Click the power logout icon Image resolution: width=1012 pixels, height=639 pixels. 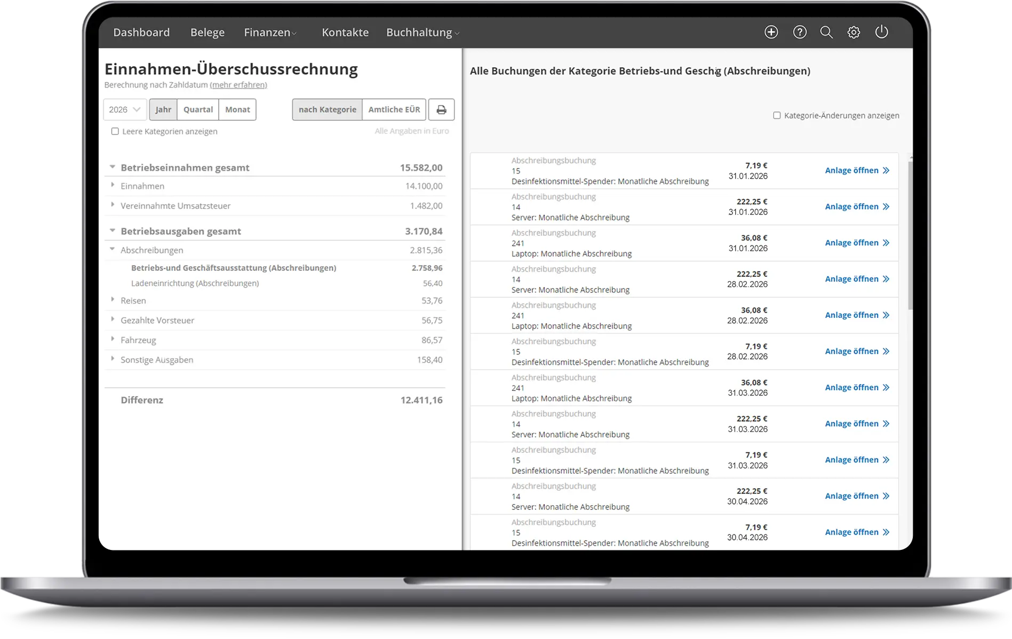881,32
